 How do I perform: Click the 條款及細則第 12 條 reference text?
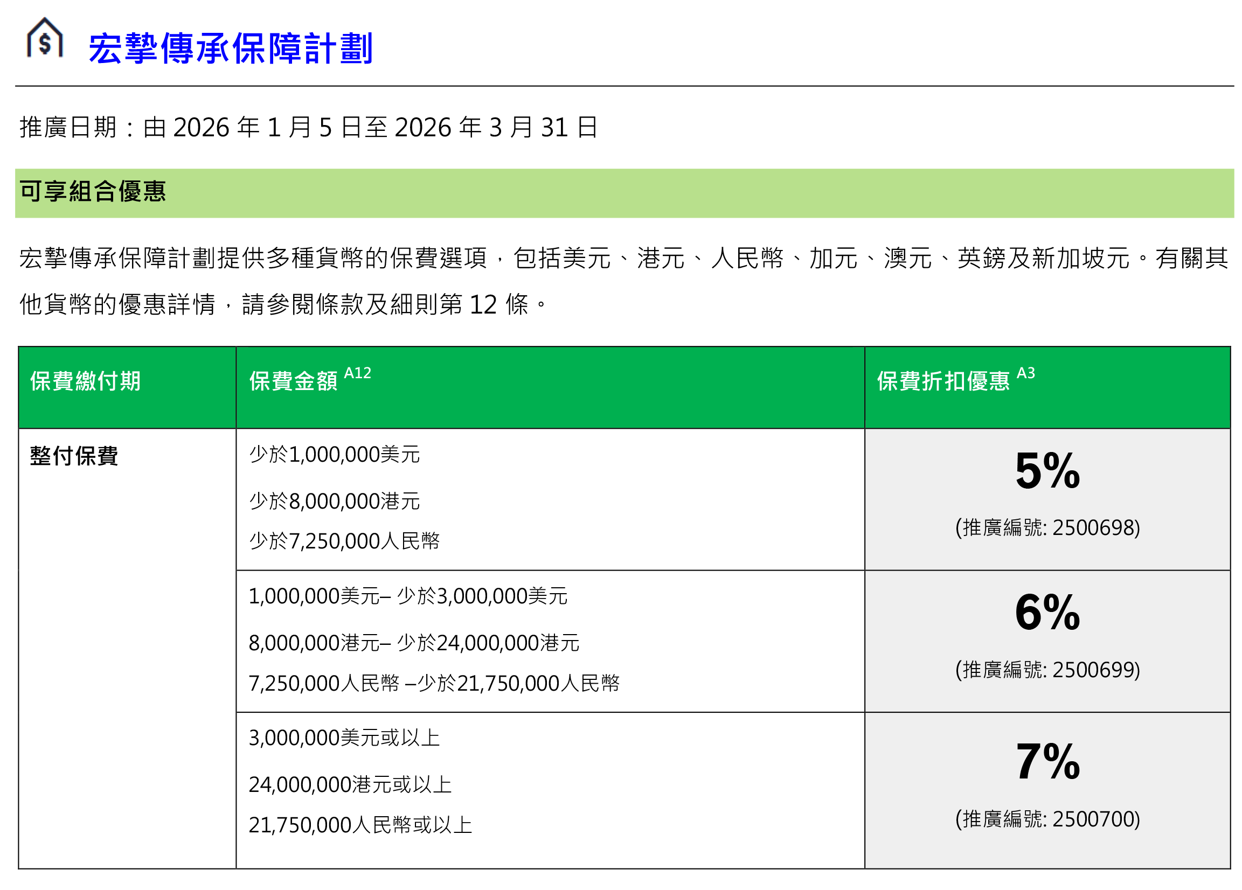(x=422, y=304)
